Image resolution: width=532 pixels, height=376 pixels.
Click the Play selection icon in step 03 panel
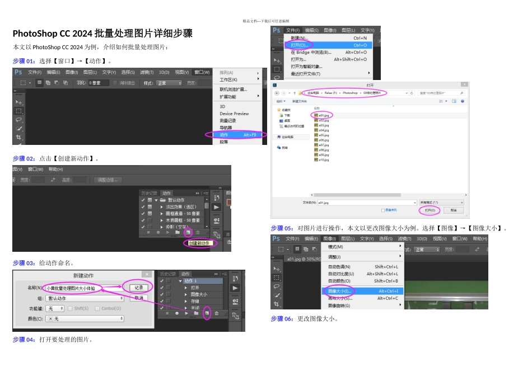coord(186,313)
